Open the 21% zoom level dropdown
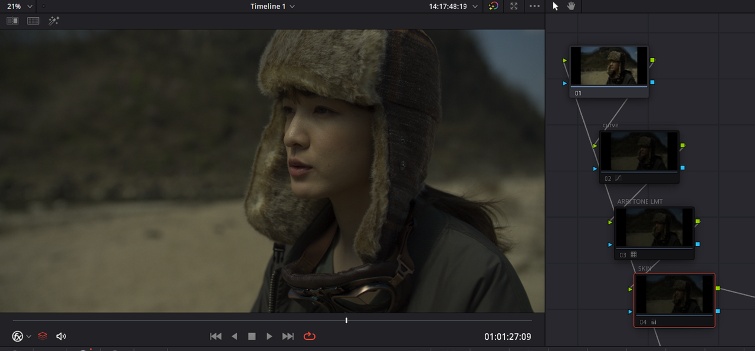Screen dimensions: 755x351 pyautogui.click(x=19, y=6)
